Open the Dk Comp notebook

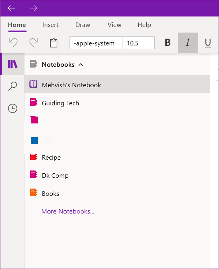coord(117,175)
